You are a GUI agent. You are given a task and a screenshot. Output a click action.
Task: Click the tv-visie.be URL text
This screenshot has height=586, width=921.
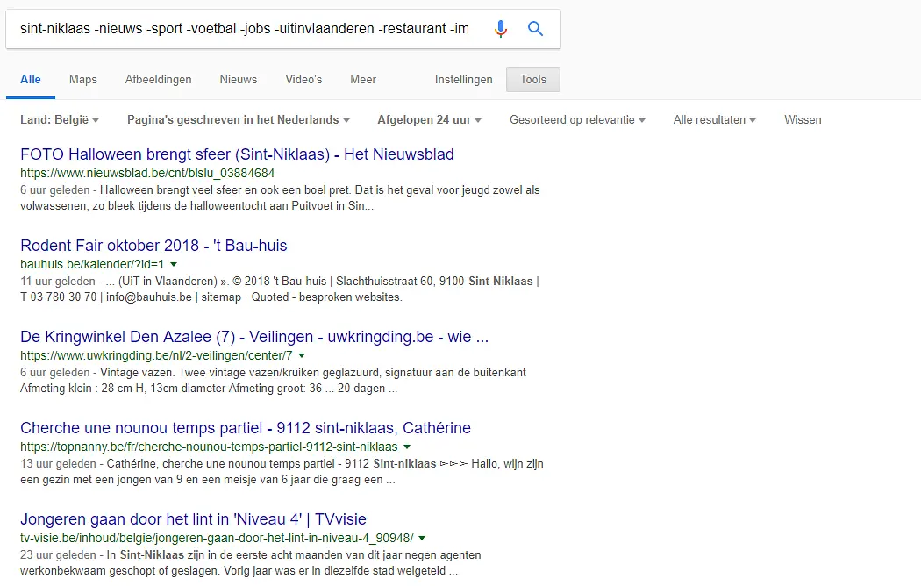(217, 538)
